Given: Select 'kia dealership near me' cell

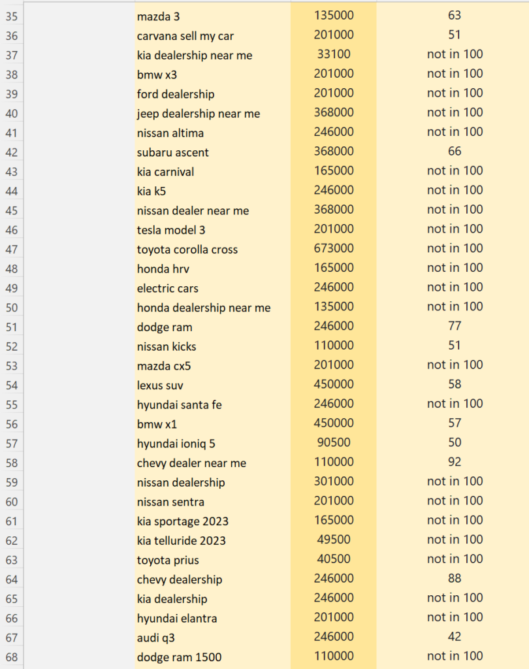Looking at the screenshot, I should (x=212, y=55).
